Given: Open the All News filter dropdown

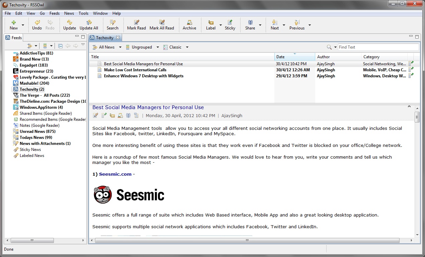Looking at the screenshot, I should pos(120,47).
